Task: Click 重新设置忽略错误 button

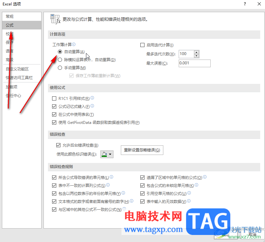Action: 142,150
